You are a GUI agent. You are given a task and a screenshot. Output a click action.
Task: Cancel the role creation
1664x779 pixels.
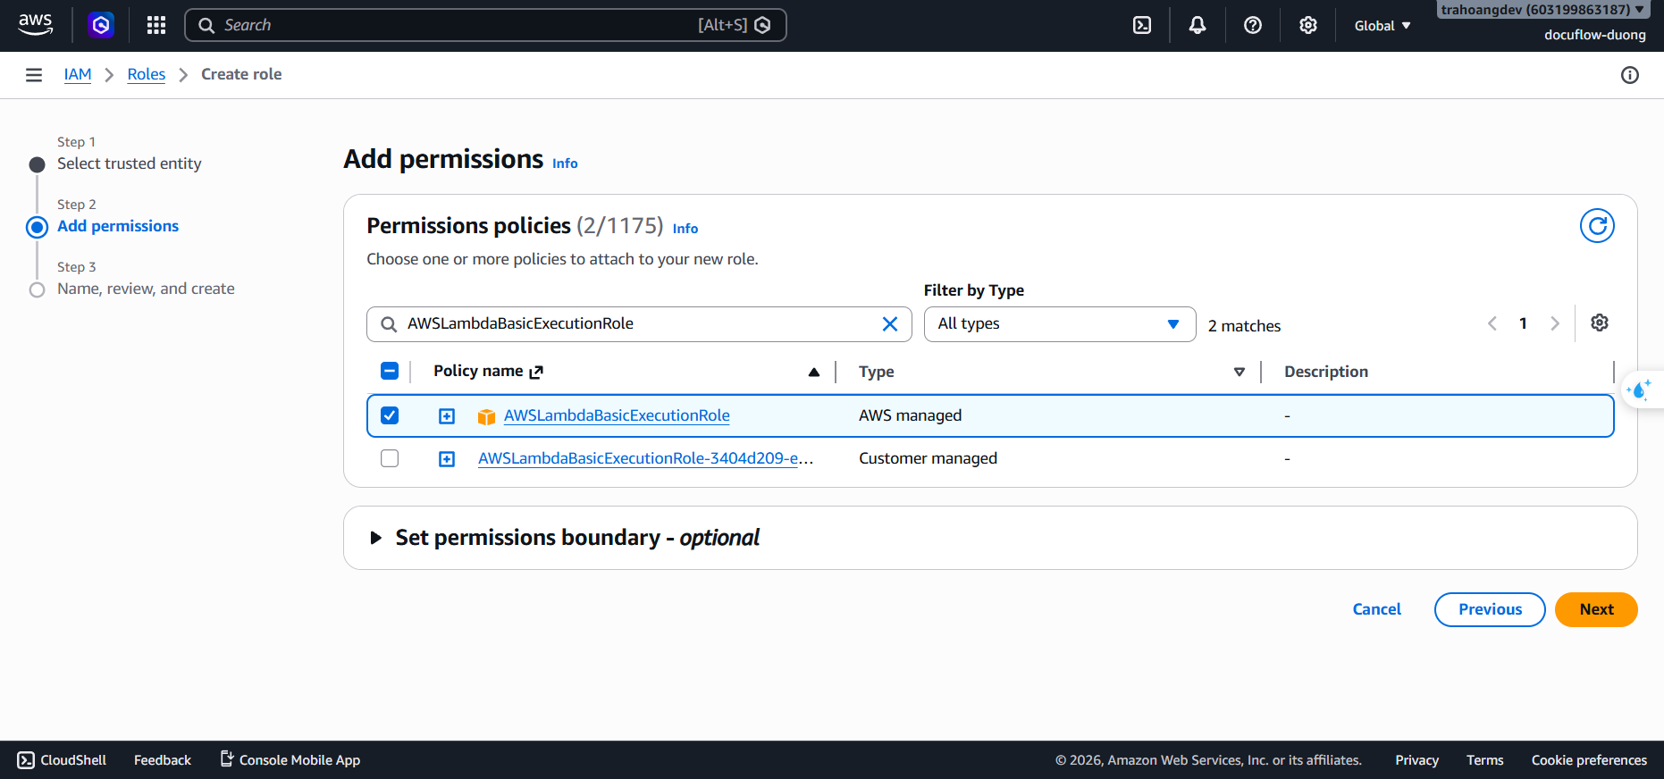pos(1376,609)
